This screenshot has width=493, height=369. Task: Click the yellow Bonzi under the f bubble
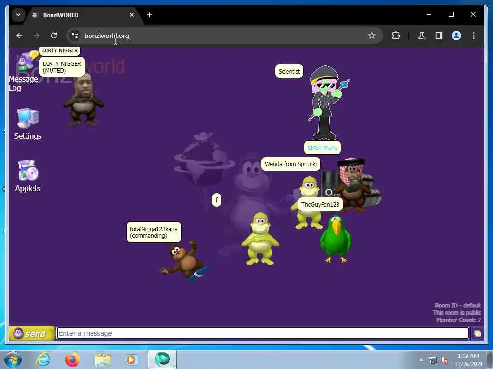pyautogui.click(x=260, y=239)
